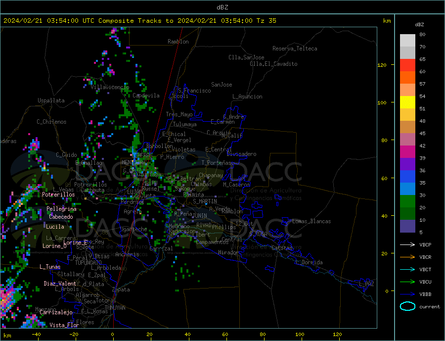Select the yellow 51 dBZ color swatch
Image resolution: width=445 pixels, height=341 pixels.
pyautogui.click(x=407, y=102)
